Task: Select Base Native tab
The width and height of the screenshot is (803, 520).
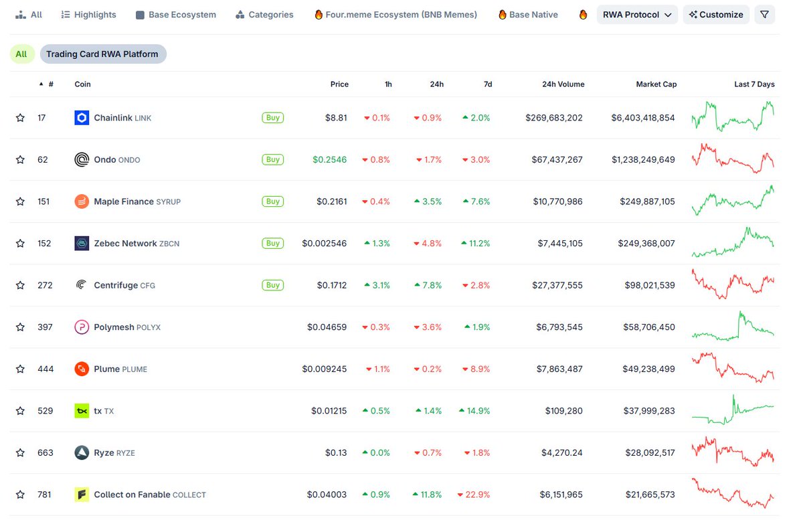Action: point(528,15)
